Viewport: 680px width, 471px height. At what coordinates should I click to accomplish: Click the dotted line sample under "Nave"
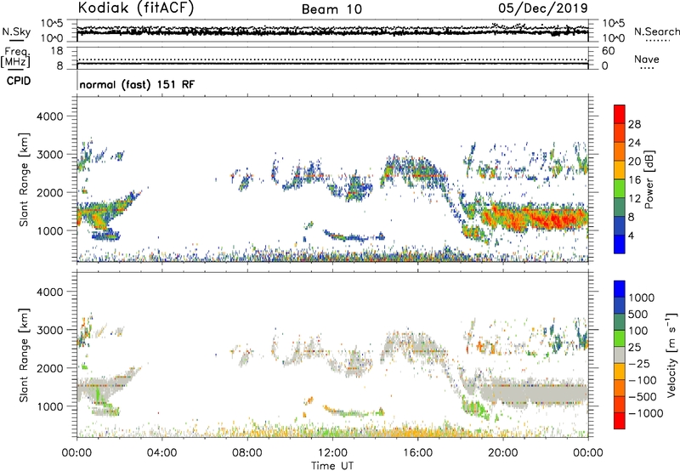pyautogui.click(x=647, y=68)
